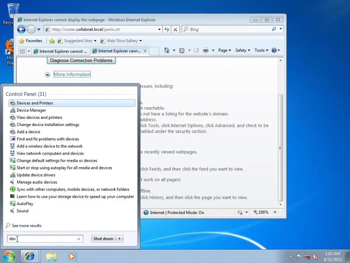Choose Add a device result
Viewport: 350px width, 263px height.
(x=72, y=132)
